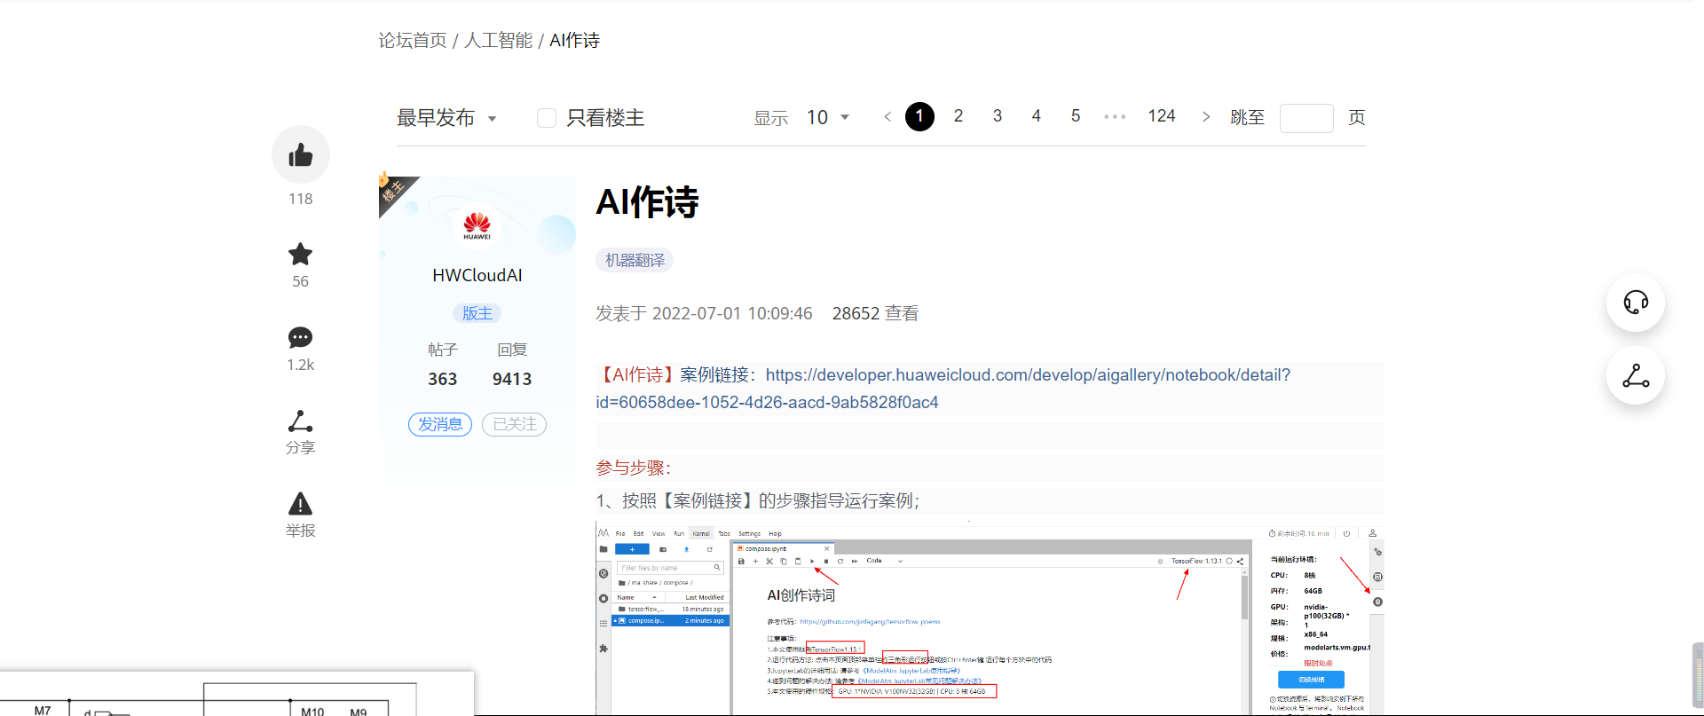The image size is (1704, 716).
Task: Click the 分享 label under share icon
Action: click(301, 447)
